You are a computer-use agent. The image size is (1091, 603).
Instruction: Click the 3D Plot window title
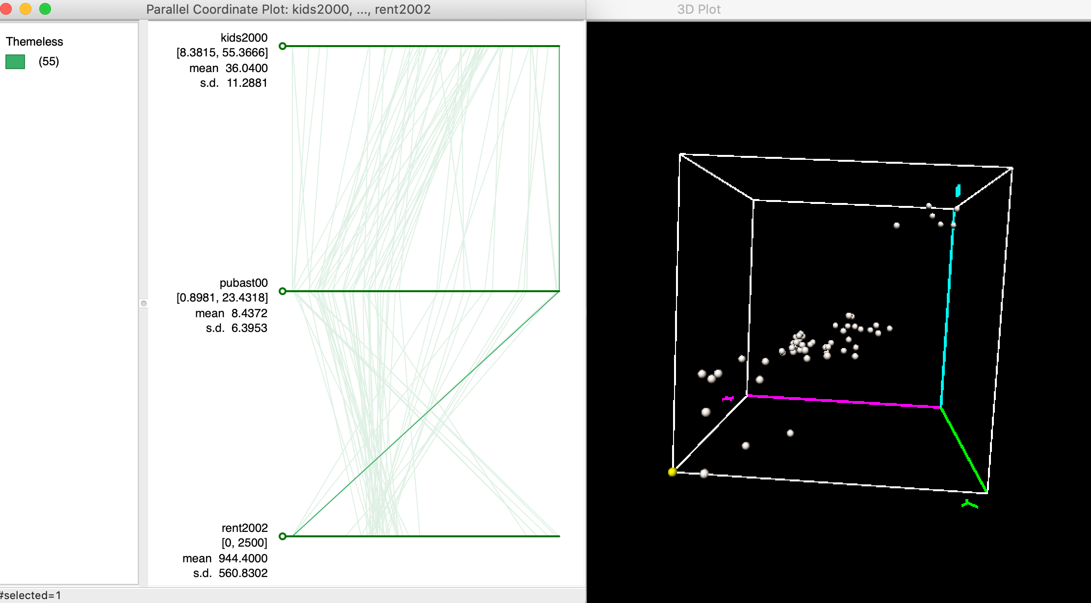tap(699, 9)
